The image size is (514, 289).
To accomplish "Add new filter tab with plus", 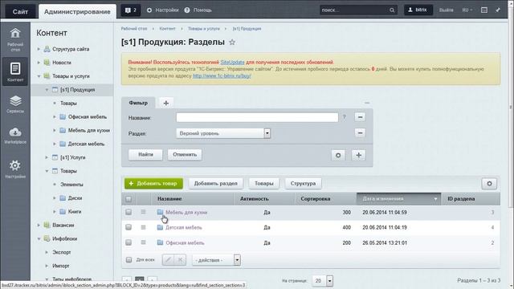I will (166, 104).
